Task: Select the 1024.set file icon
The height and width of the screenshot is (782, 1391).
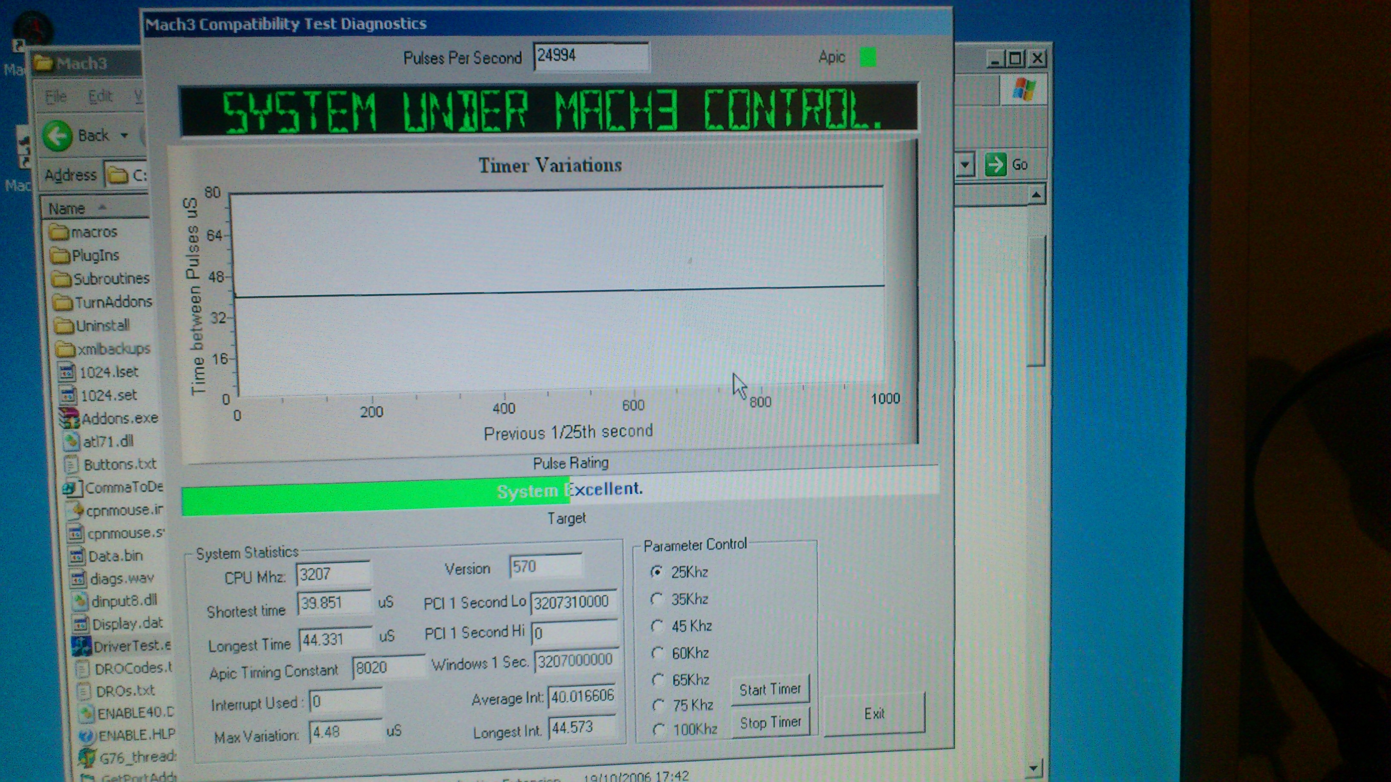Action: tap(68, 395)
